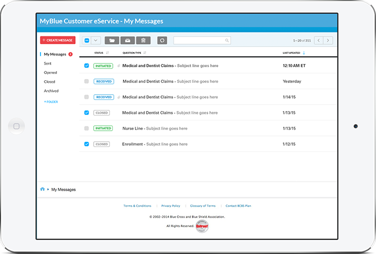Click attachment paperclip on 1/14/15 message
Viewport: 376px width, 254px height.
(119, 97)
